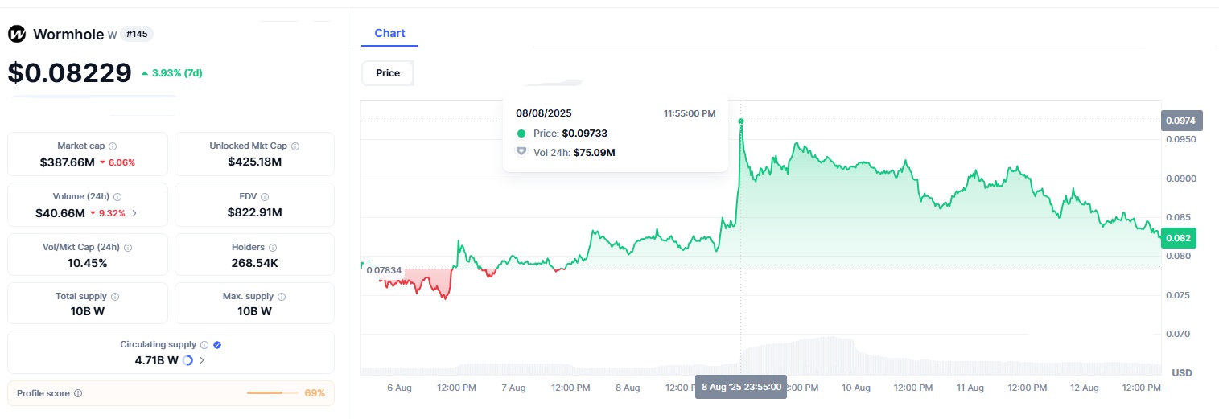Expand Volume (24h) details chevron

[134, 214]
